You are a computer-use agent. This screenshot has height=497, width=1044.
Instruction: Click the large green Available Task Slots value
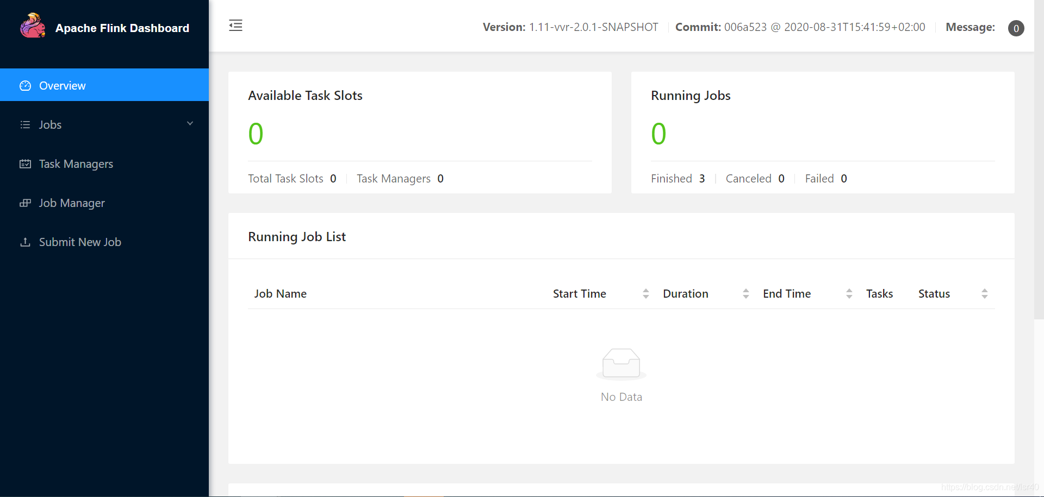[x=256, y=134]
